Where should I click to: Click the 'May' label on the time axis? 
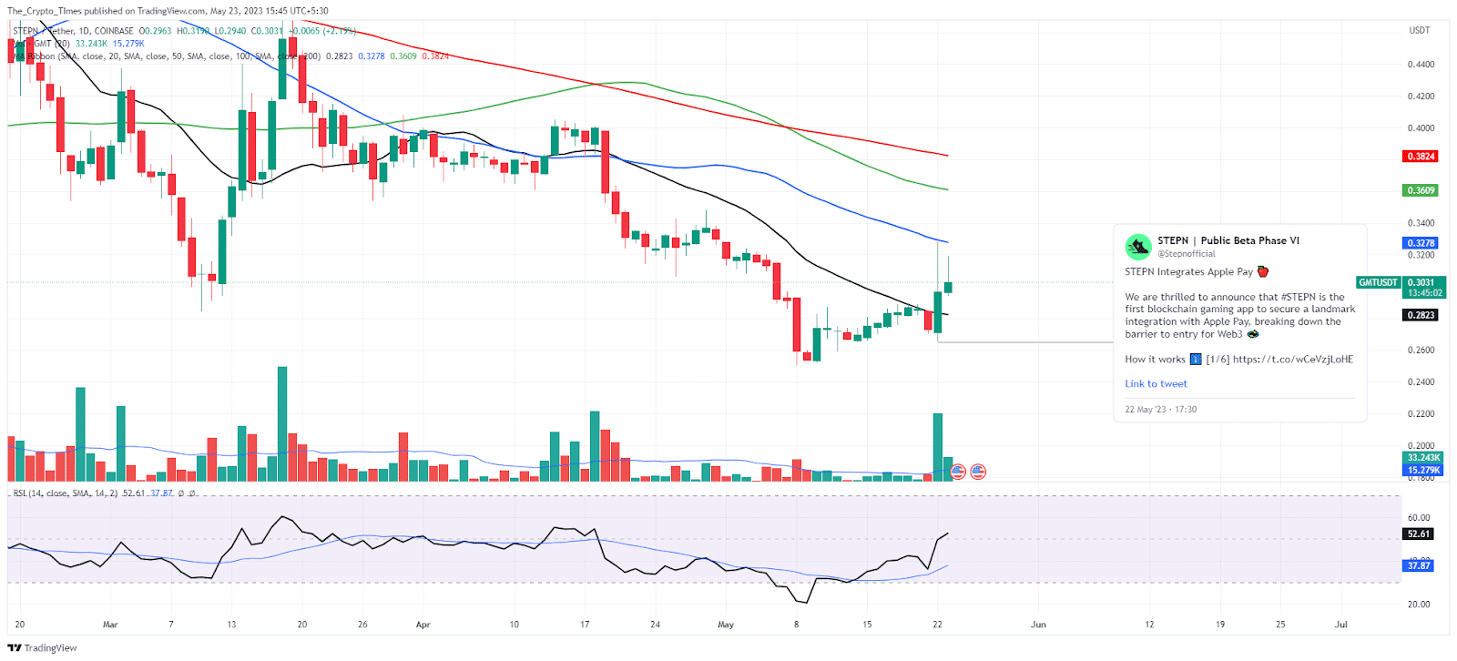click(x=726, y=625)
